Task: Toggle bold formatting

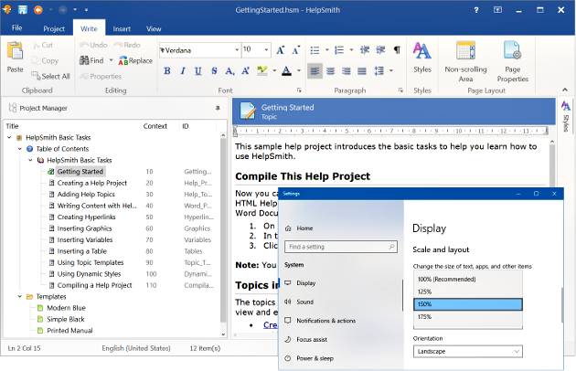Action: click(167, 71)
